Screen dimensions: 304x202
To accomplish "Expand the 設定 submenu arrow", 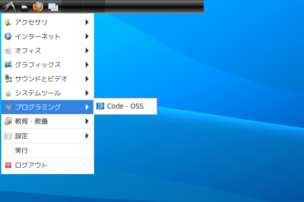I will [x=87, y=136].
